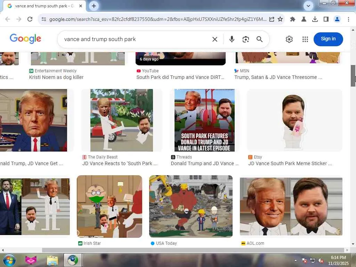Reload the current page
The image size is (356, 267).
pos(30,19)
